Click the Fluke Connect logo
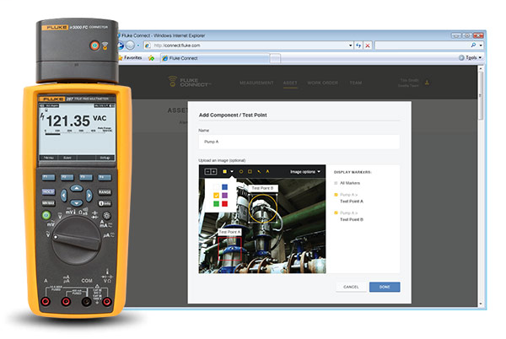This screenshot has width=506, height=339. point(189,82)
